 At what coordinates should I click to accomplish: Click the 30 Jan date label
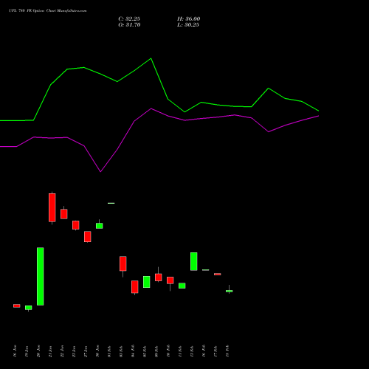pyautogui.click(x=97, y=351)
